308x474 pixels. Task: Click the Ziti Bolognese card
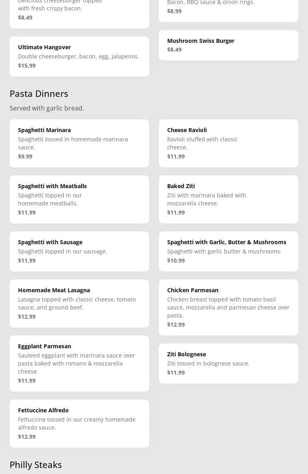[228, 363]
